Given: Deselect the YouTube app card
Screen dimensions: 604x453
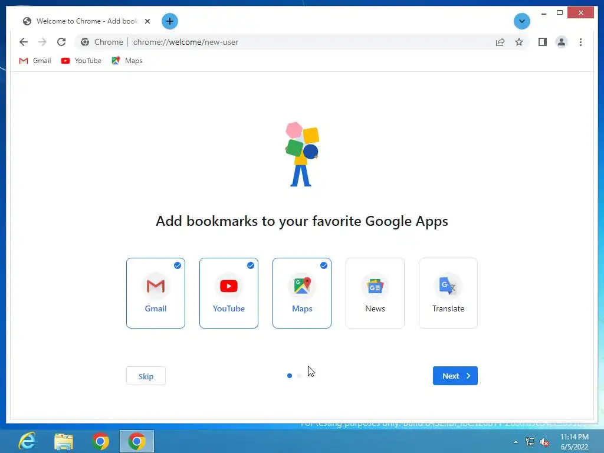Looking at the screenshot, I should [229, 293].
